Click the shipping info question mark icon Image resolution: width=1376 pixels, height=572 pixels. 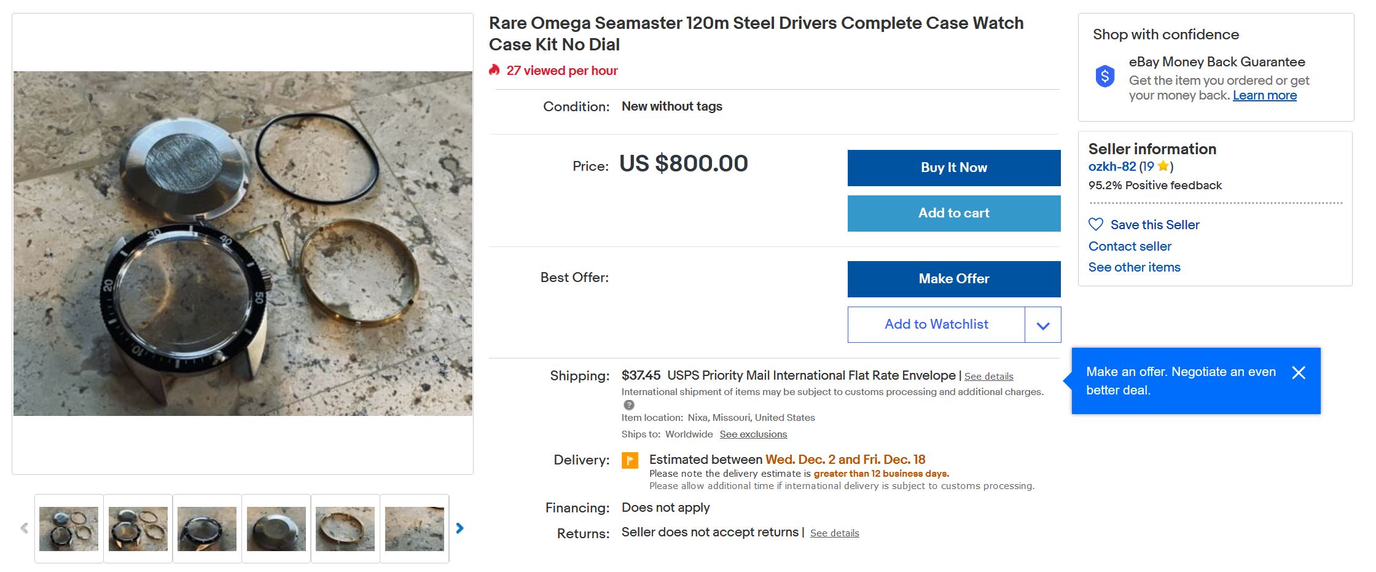(628, 405)
